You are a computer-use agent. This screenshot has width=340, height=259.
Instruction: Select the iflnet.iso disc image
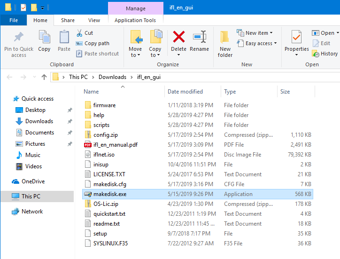[x=104, y=155]
